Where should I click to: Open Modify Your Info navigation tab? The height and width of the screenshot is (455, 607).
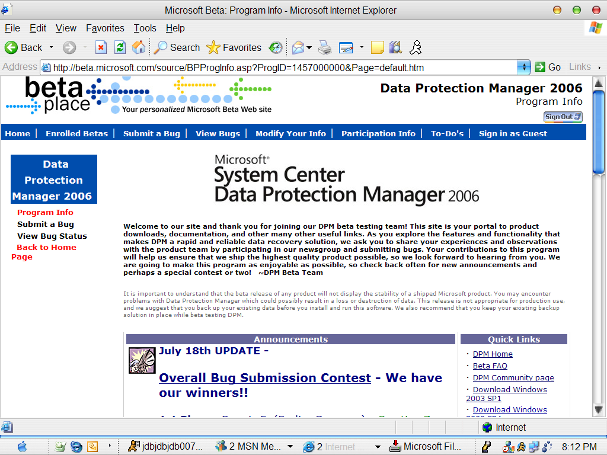click(290, 133)
